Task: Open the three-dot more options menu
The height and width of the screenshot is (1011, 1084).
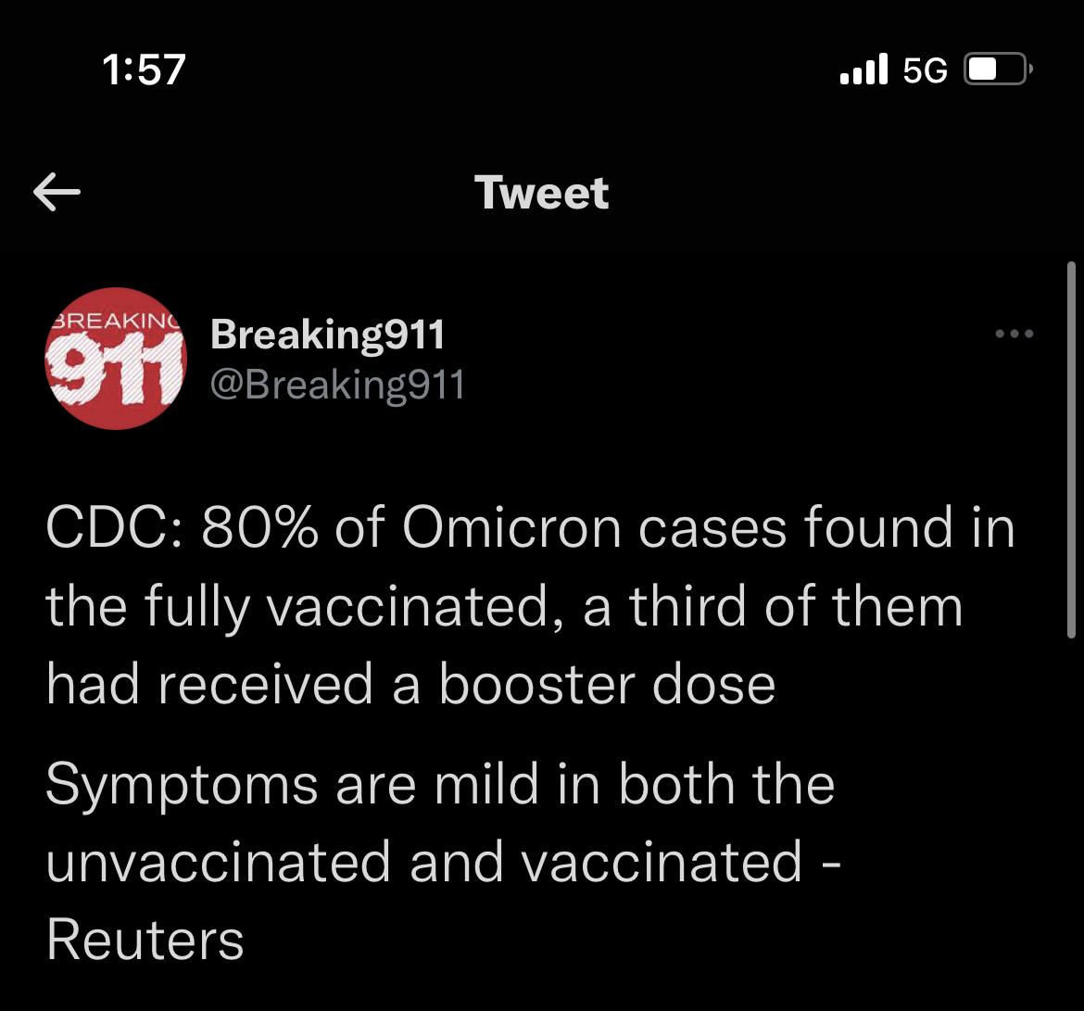Action: click(1015, 334)
